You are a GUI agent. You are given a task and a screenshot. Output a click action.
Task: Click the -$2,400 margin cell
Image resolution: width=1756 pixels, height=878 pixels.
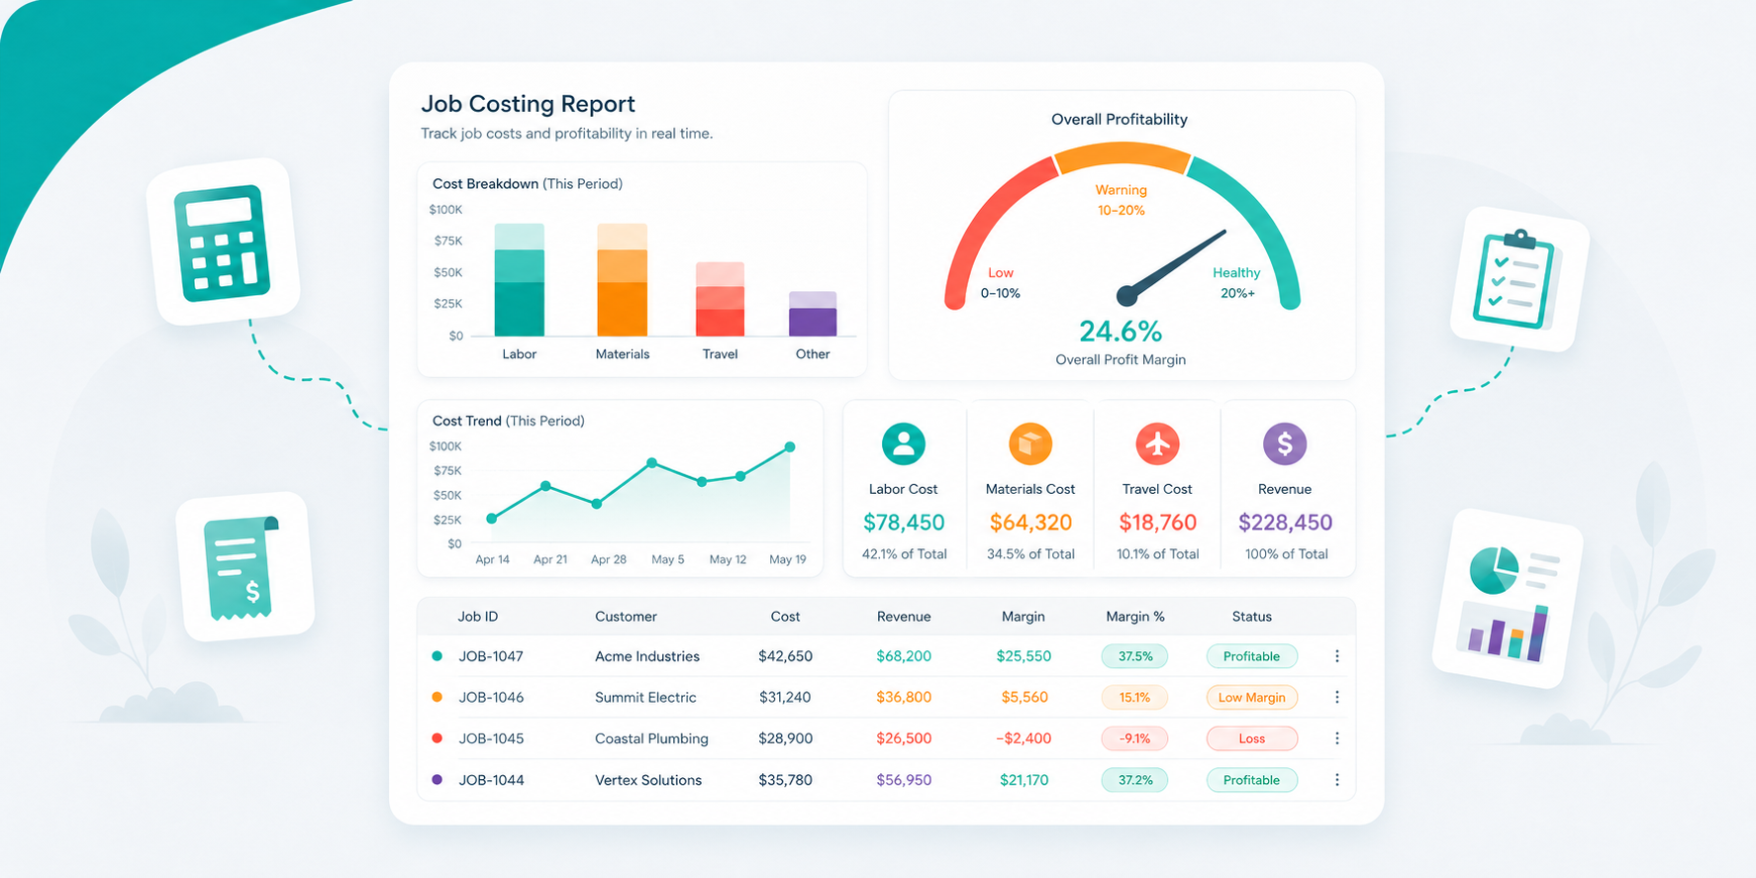click(1024, 738)
